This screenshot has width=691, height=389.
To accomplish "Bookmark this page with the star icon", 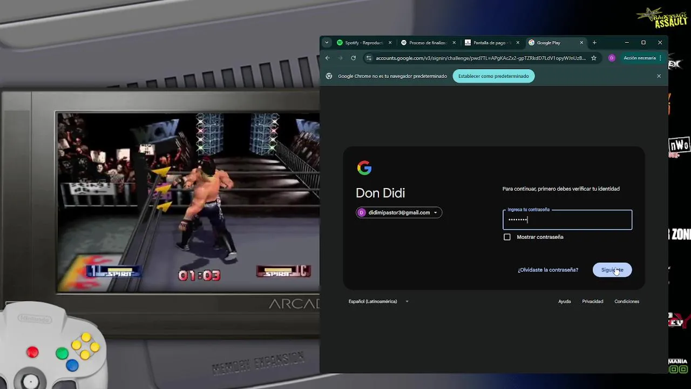I will [x=594, y=58].
